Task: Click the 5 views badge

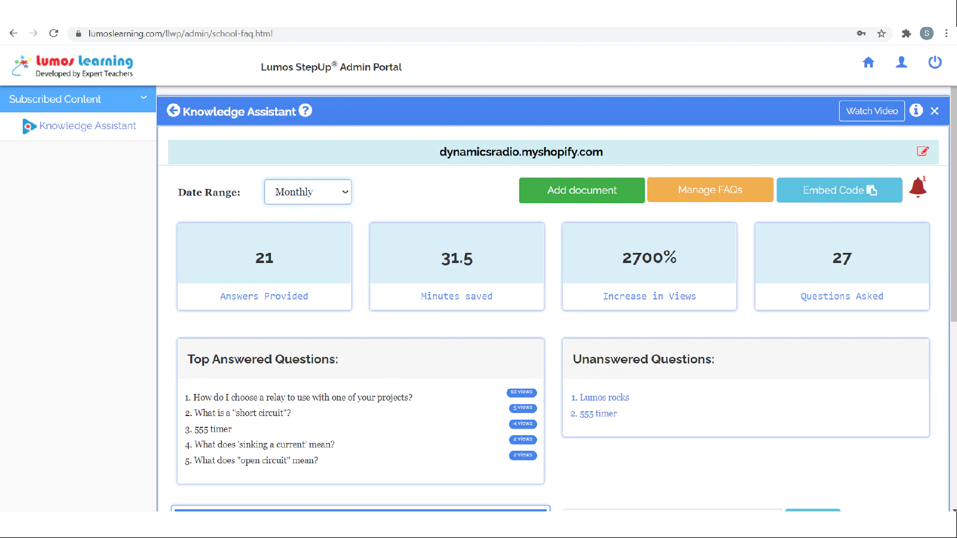Action: coord(523,408)
